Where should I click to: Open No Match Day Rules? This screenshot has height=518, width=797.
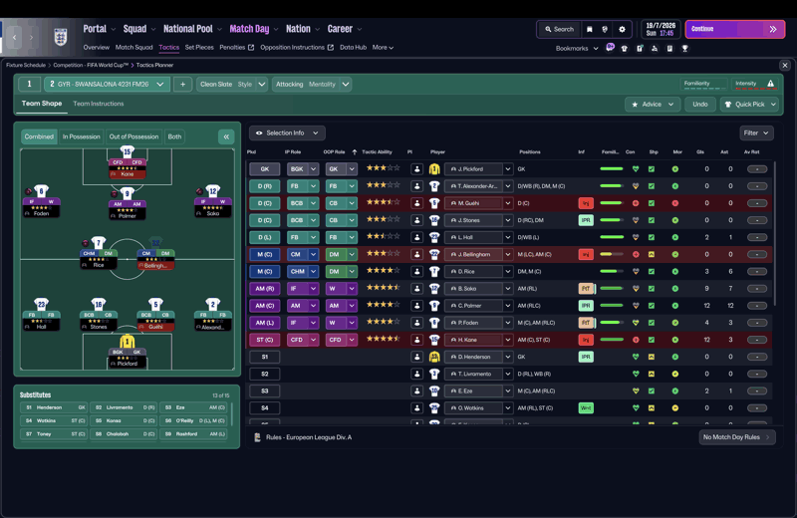(x=736, y=437)
